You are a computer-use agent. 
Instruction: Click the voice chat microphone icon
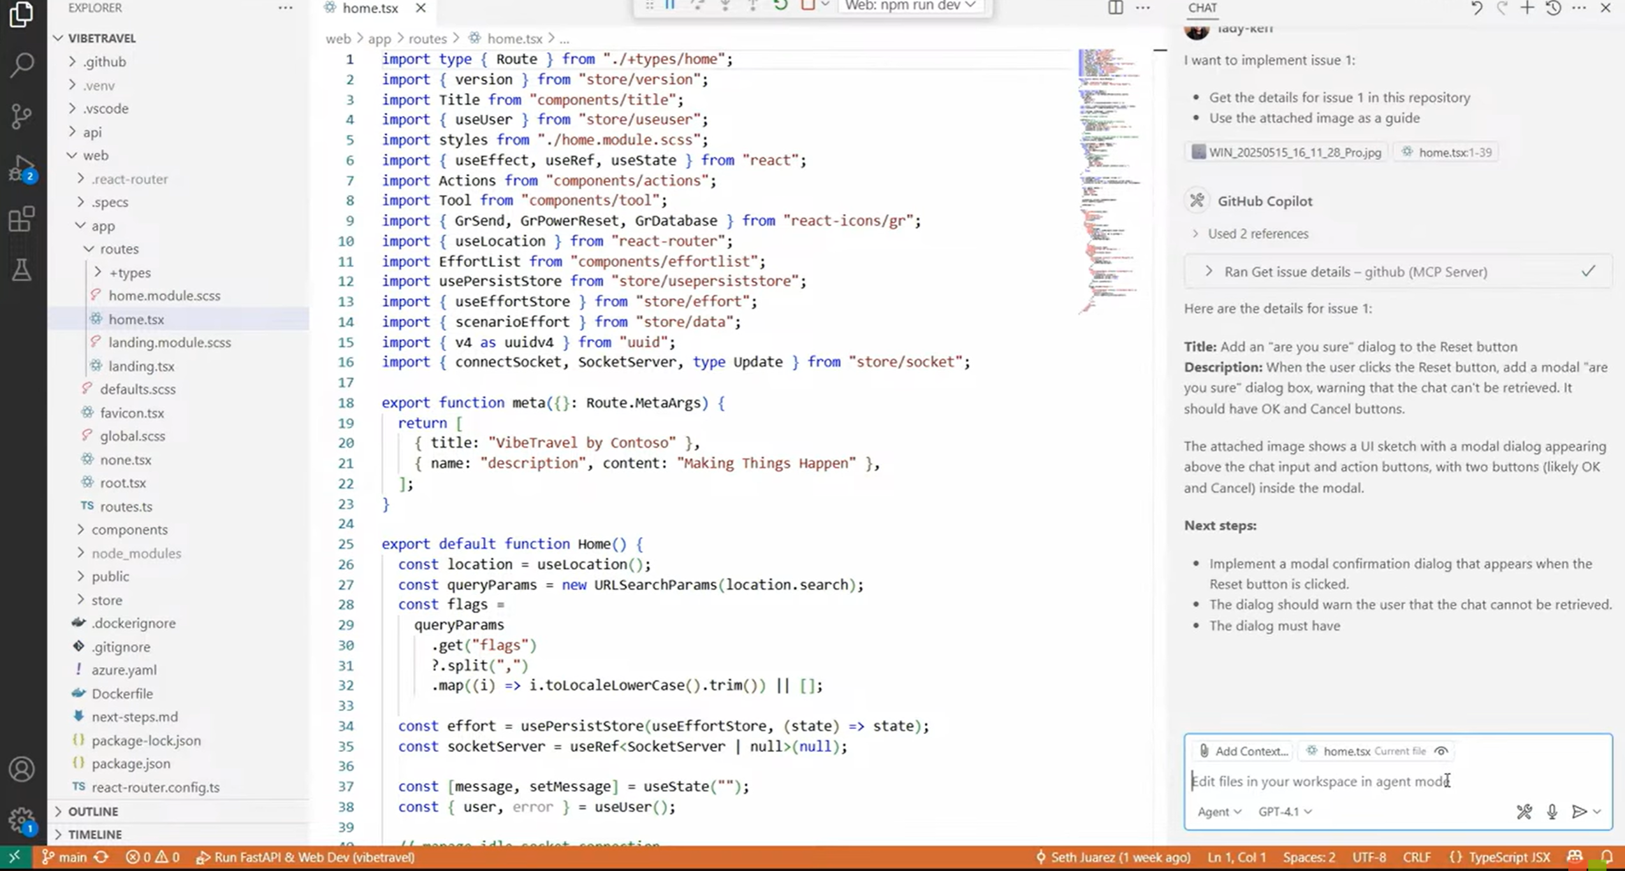[x=1552, y=811]
